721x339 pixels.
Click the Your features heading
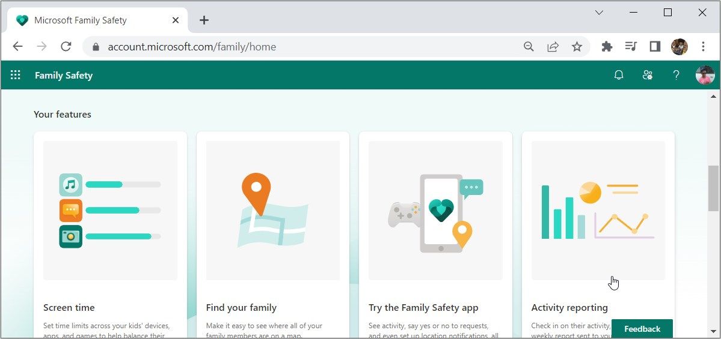[x=63, y=114]
